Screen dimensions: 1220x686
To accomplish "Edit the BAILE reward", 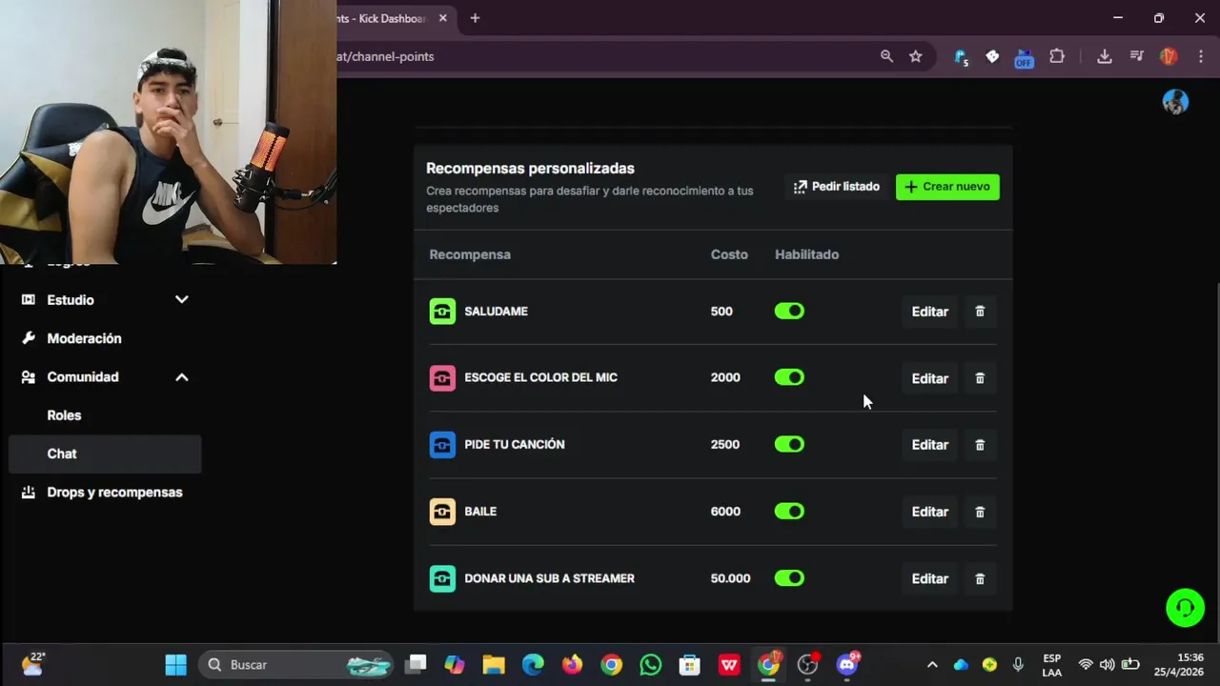I will click(929, 512).
